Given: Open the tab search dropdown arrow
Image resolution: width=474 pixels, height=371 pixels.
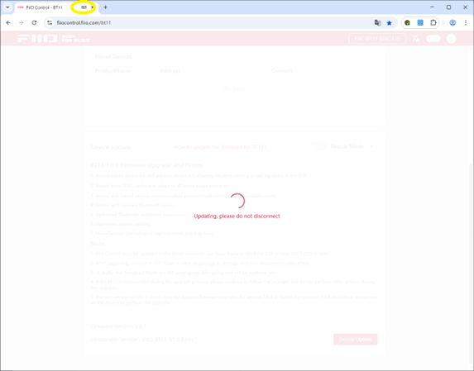Looking at the screenshot, I should tap(7, 7).
